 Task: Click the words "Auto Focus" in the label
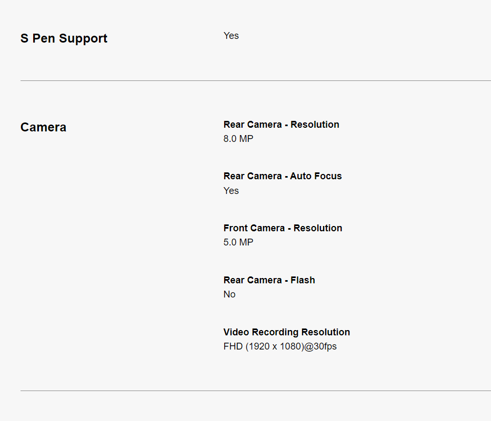click(x=316, y=176)
